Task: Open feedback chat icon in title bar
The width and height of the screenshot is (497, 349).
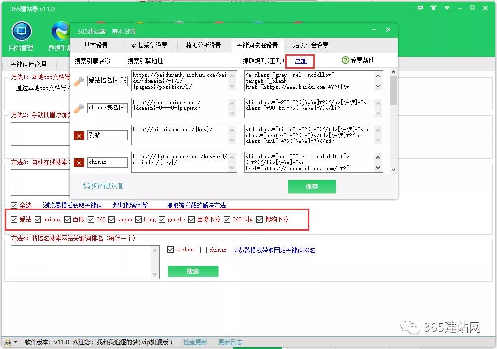Action: pyautogui.click(x=420, y=8)
